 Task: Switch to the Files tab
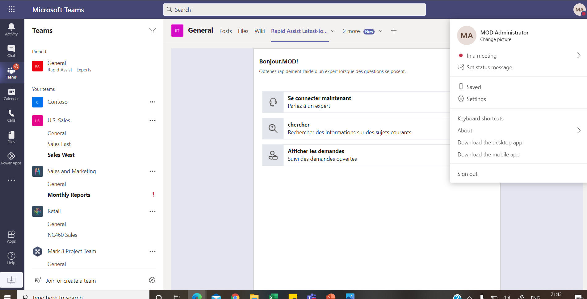click(x=243, y=31)
